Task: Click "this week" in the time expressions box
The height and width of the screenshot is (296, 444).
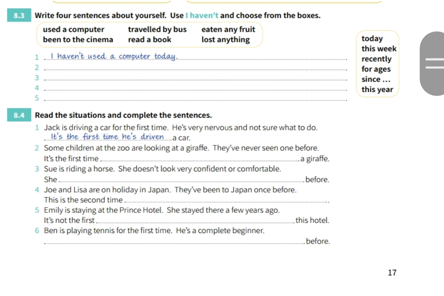Action: pos(379,49)
